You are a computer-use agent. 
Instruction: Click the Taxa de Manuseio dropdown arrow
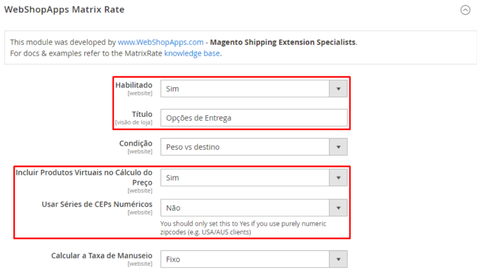point(339,259)
